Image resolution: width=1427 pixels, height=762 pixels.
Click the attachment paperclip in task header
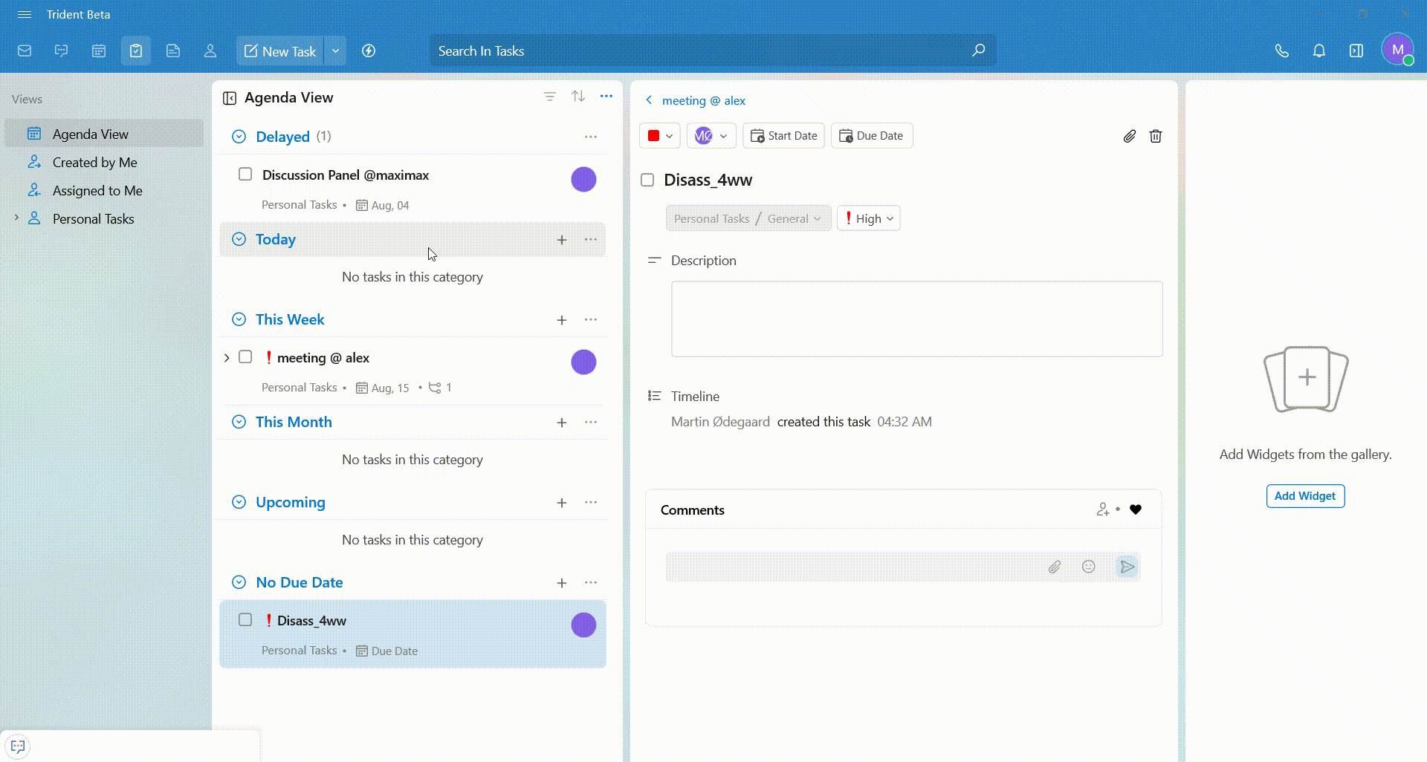click(x=1129, y=136)
